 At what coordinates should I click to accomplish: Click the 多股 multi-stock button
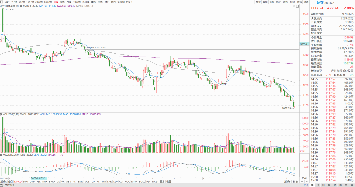(x=272, y=2)
